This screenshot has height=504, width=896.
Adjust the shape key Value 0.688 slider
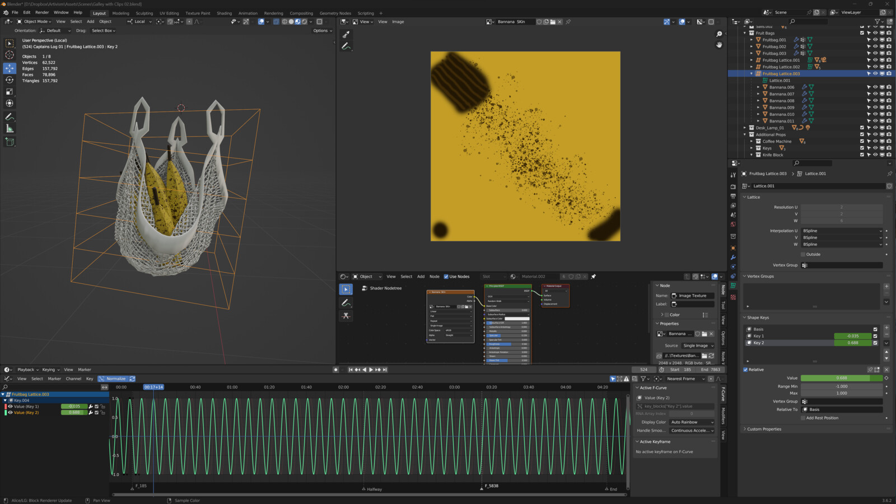click(x=842, y=378)
